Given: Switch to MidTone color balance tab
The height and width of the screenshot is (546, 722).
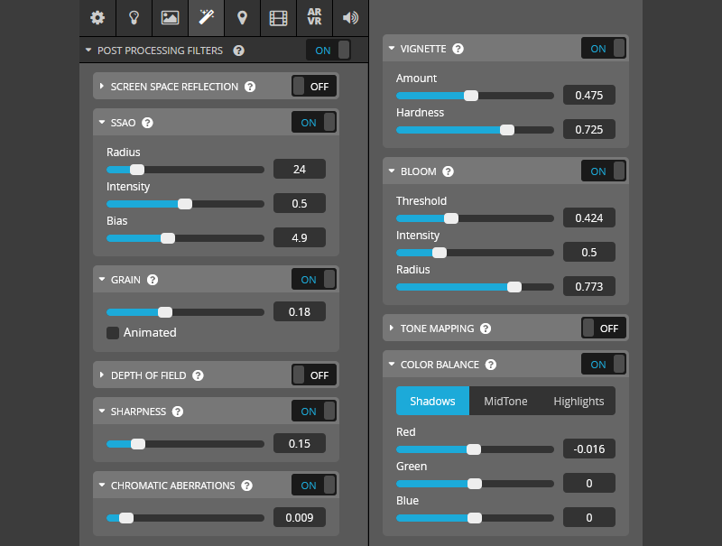Looking at the screenshot, I should point(505,401).
